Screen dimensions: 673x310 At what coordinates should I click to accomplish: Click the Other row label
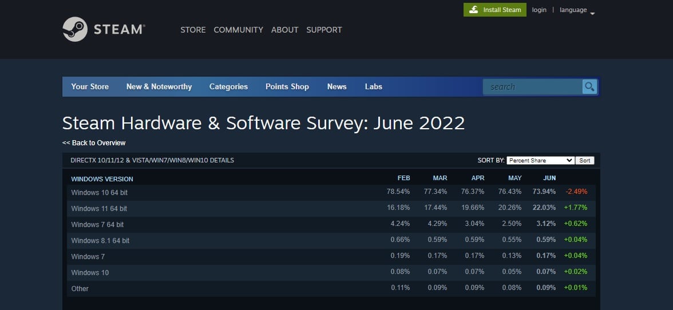80,289
